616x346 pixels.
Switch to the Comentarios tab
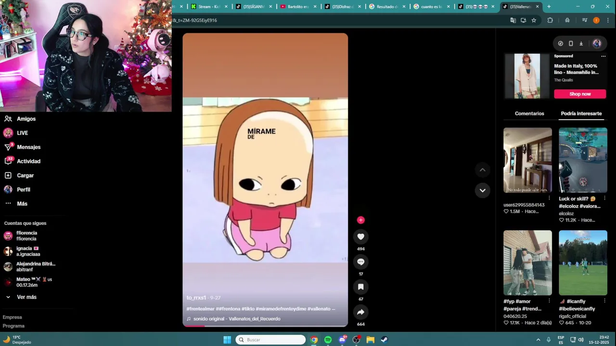point(529,113)
